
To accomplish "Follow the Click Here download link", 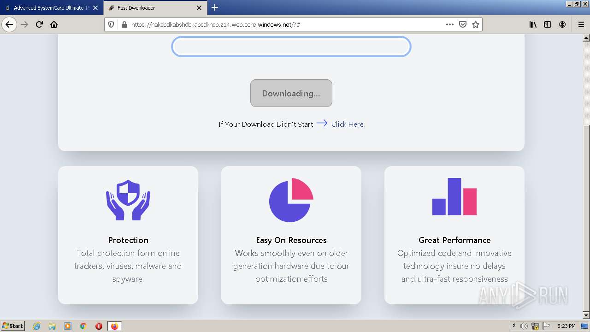I will (348, 124).
